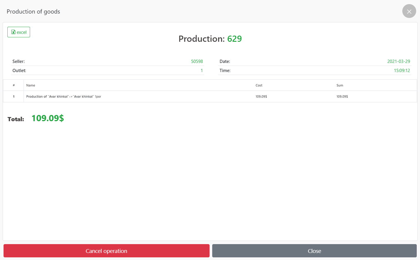Screen dimensions: 420x260
Task: Select the date 2021-03-29
Action: pyautogui.click(x=398, y=61)
